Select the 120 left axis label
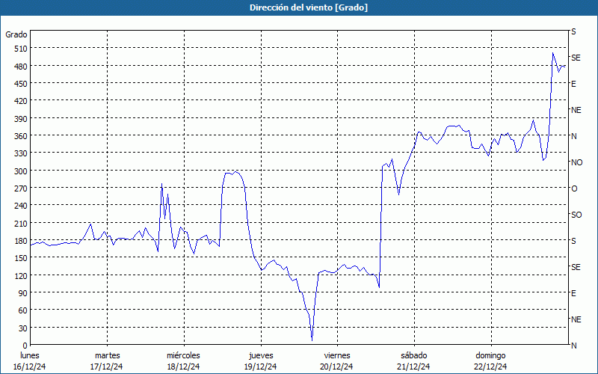 click(x=21, y=275)
